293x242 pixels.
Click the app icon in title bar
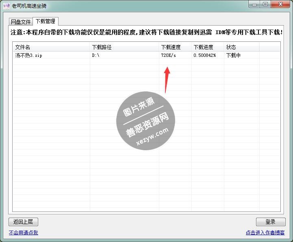pyautogui.click(x=7, y=6)
